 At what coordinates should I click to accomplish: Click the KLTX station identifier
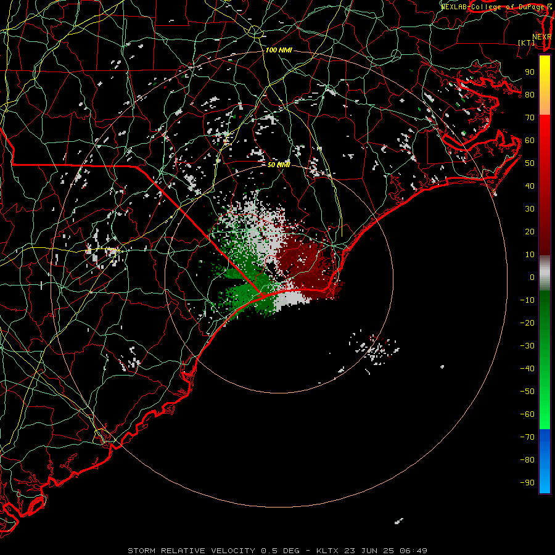pos(328,551)
